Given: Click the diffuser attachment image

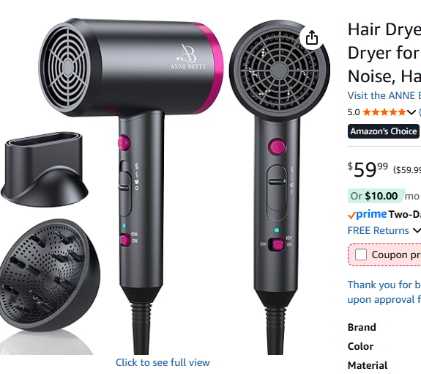Looking at the screenshot, I should coord(48,274).
